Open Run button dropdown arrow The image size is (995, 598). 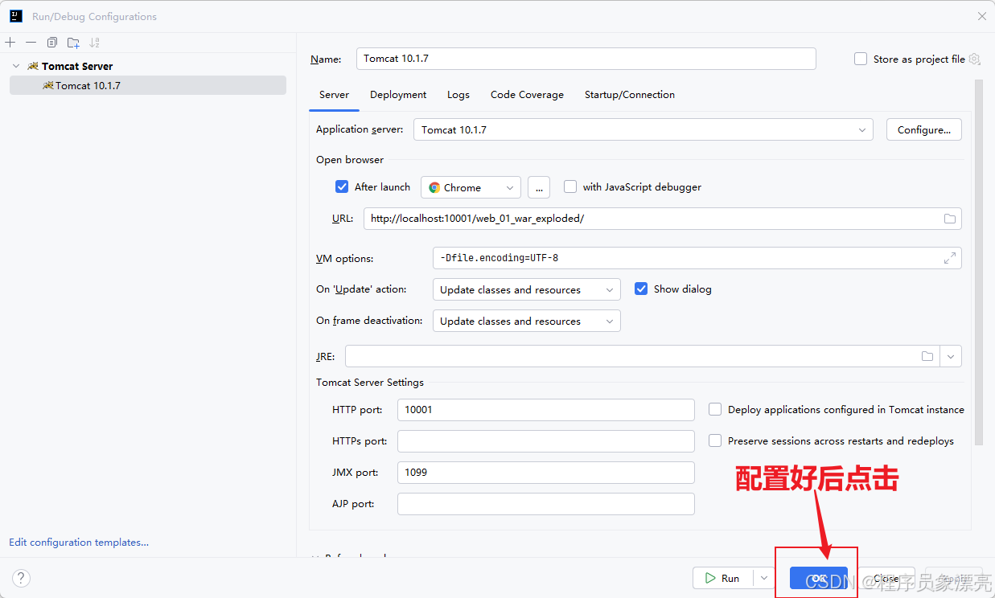(x=763, y=578)
